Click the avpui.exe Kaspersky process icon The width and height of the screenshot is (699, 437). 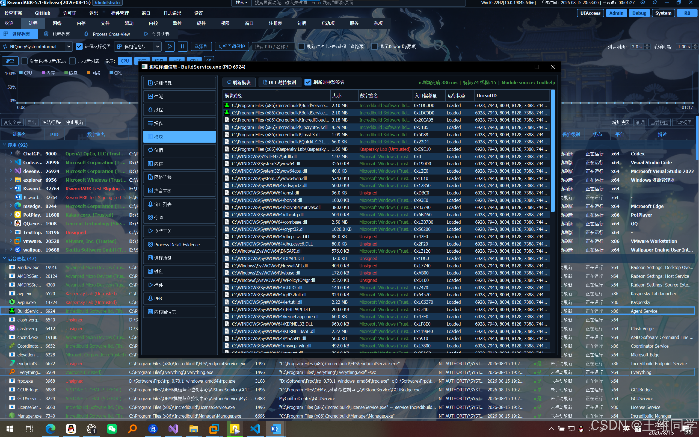12,302
